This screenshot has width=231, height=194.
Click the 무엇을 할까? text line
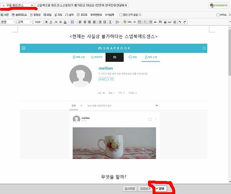click(114, 177)
